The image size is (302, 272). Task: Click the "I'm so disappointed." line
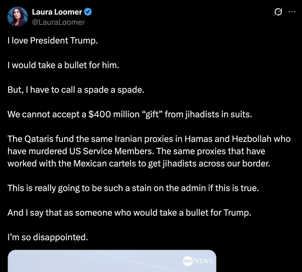[48, 237]
